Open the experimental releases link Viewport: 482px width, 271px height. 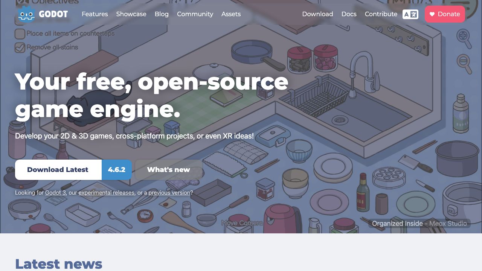106,193
